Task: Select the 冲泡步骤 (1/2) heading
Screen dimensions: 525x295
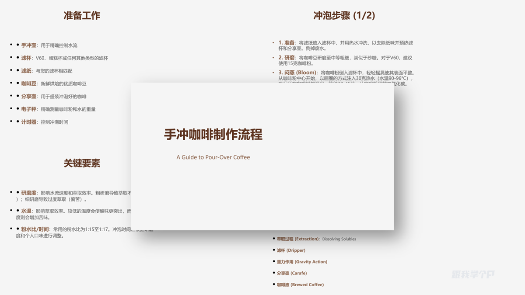Action: point(343,15)
